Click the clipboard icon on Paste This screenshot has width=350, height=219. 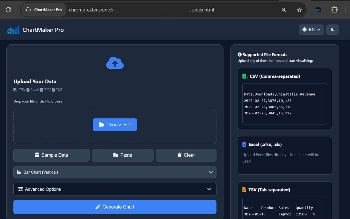[116, 155]
